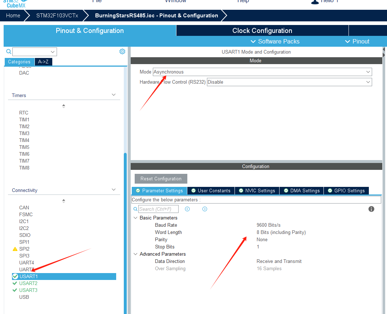This screenshot has width=387, height=314.
Task: Select TIM1 in the Timers list
Action: tap(24, 120)
